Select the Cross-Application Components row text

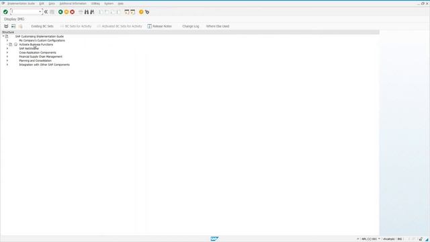point(38,52)
